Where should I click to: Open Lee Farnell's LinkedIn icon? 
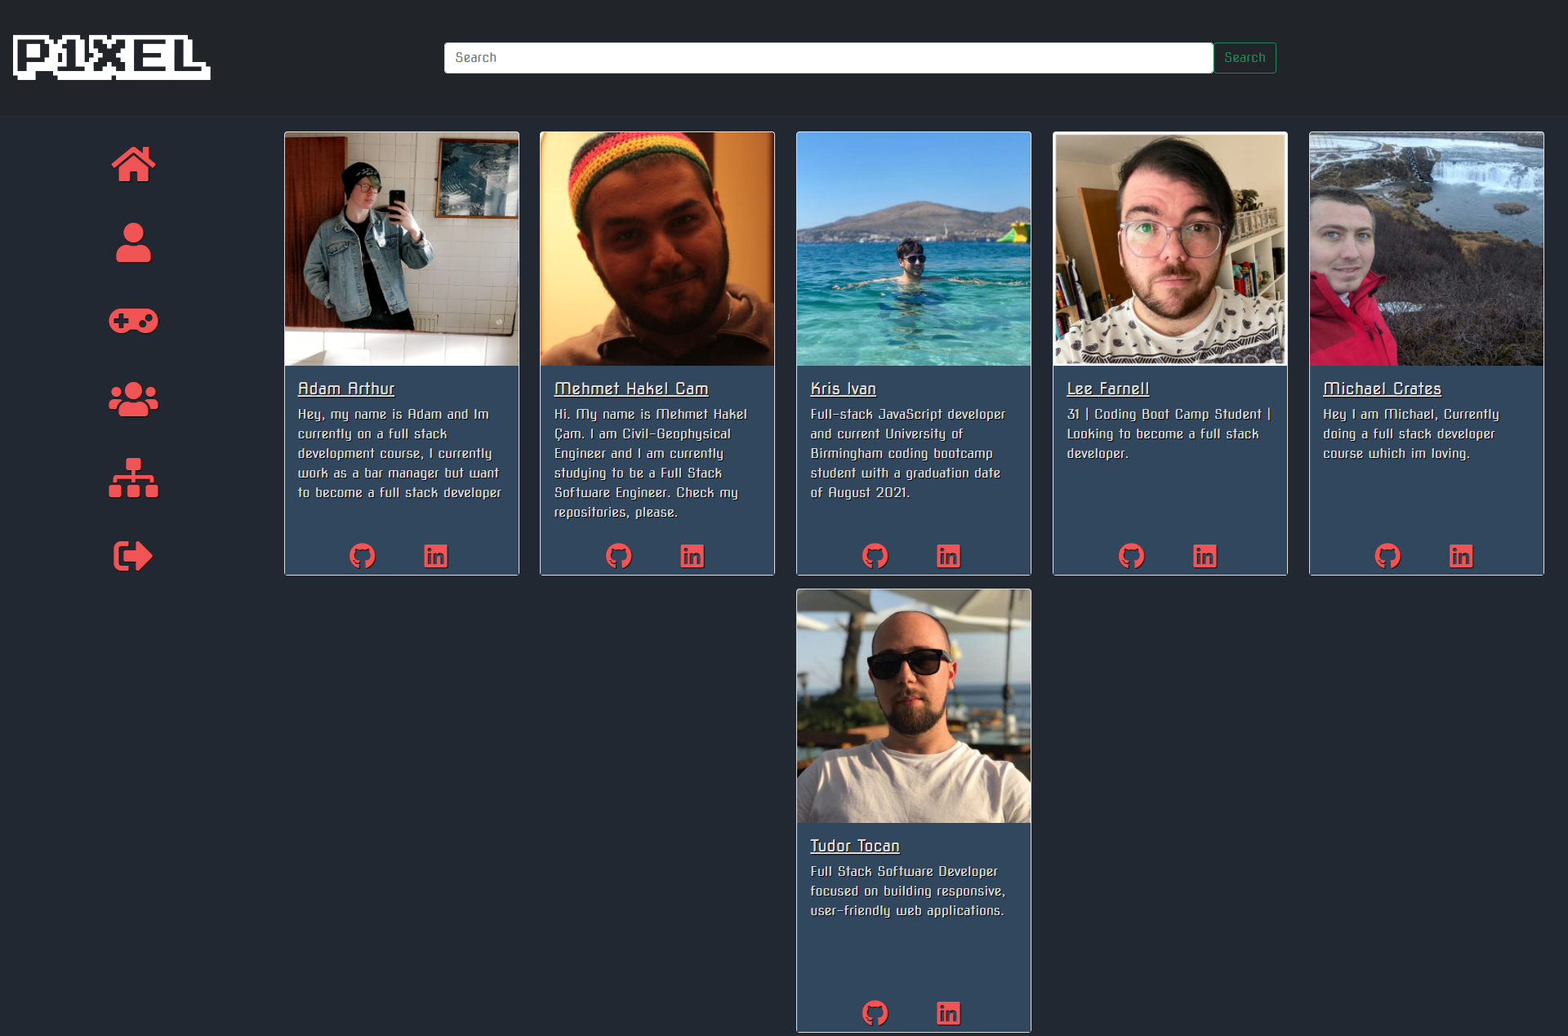coord(1205,556)
